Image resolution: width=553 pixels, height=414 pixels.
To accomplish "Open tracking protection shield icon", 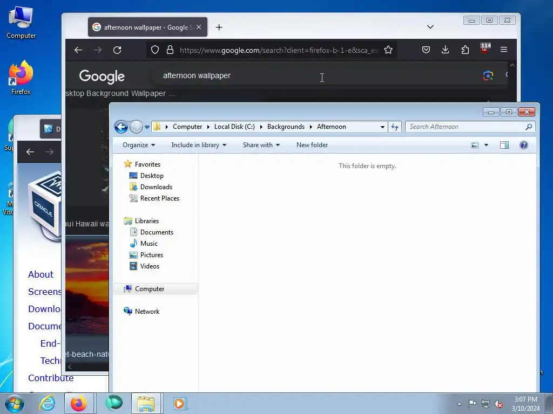I will coord(155,50).
